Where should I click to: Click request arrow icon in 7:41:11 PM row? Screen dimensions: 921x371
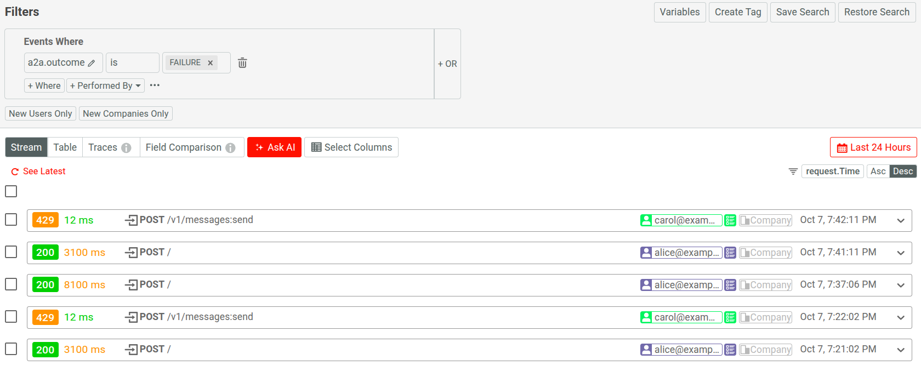coord(131,253)
